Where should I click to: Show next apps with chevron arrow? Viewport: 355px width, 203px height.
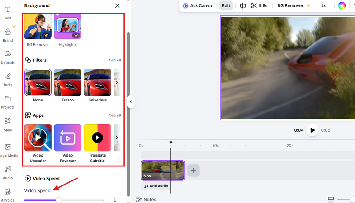[117, 138]
